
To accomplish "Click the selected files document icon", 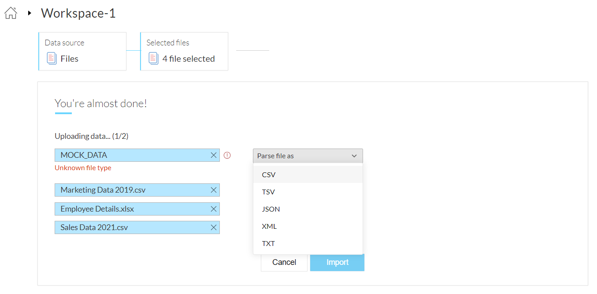I will coord(153,59).
